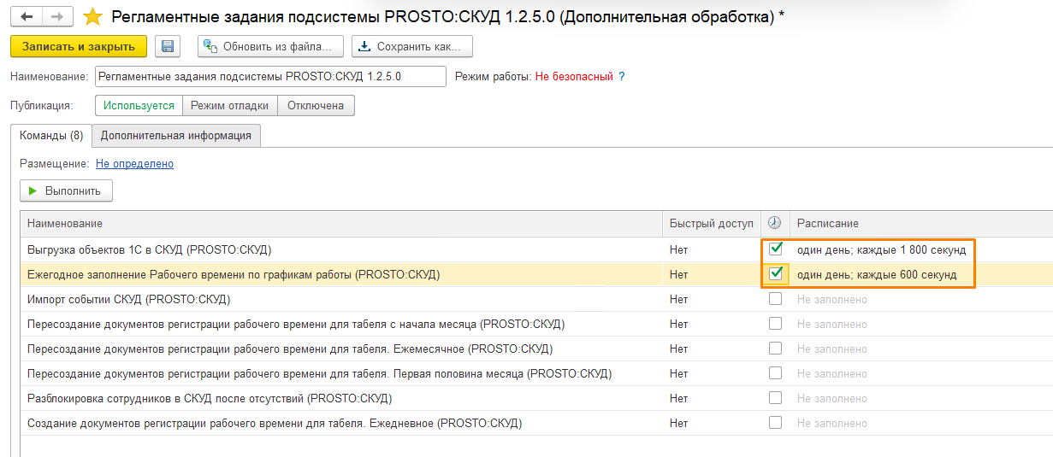Enable schedule checkbox for Импорт событий СКУД
Image resolution: width=1053 pixels, height=457 pixels.
pos(775,299)
